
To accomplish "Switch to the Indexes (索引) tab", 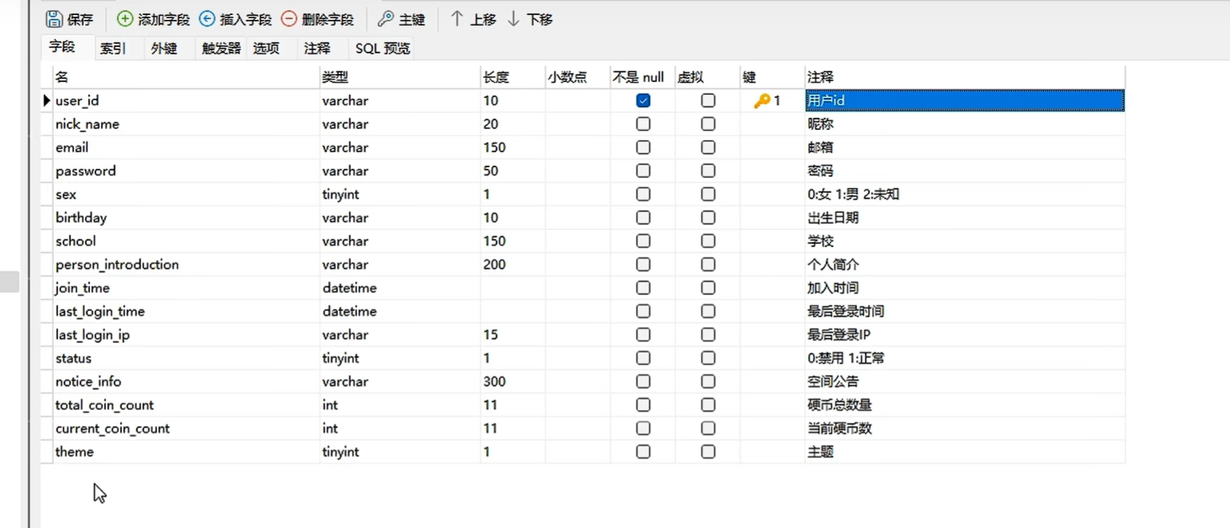I will coord(112,49).
